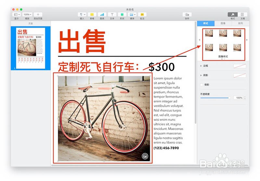This screenshot has width=260, height=181.
Task: Click the (123) 456-7890 phone number
Action: tap(166, 148)
